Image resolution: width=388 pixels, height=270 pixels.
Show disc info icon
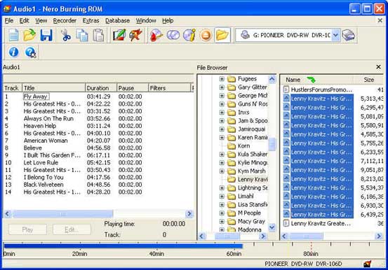click(189, 35)
